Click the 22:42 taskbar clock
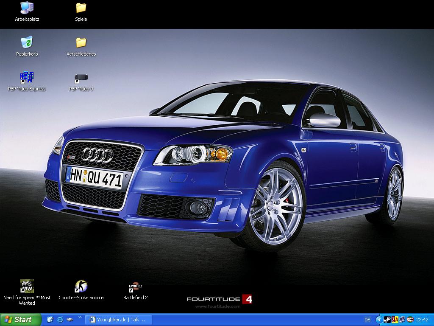 pyautogui.click(x=423, y=320)
